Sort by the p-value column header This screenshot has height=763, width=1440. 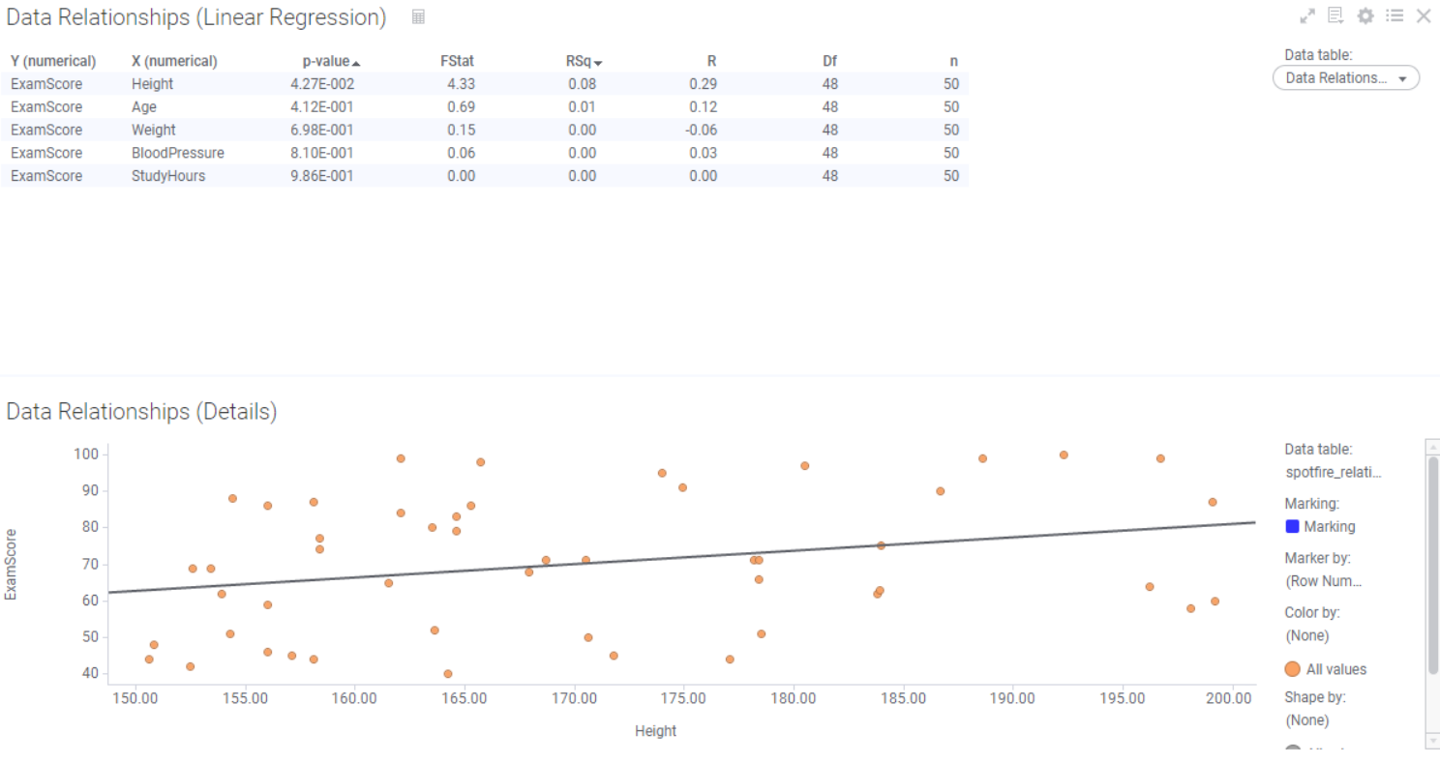[328, 61]
